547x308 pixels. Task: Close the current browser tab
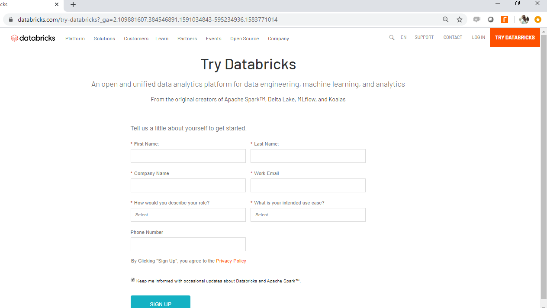[57, 4]
